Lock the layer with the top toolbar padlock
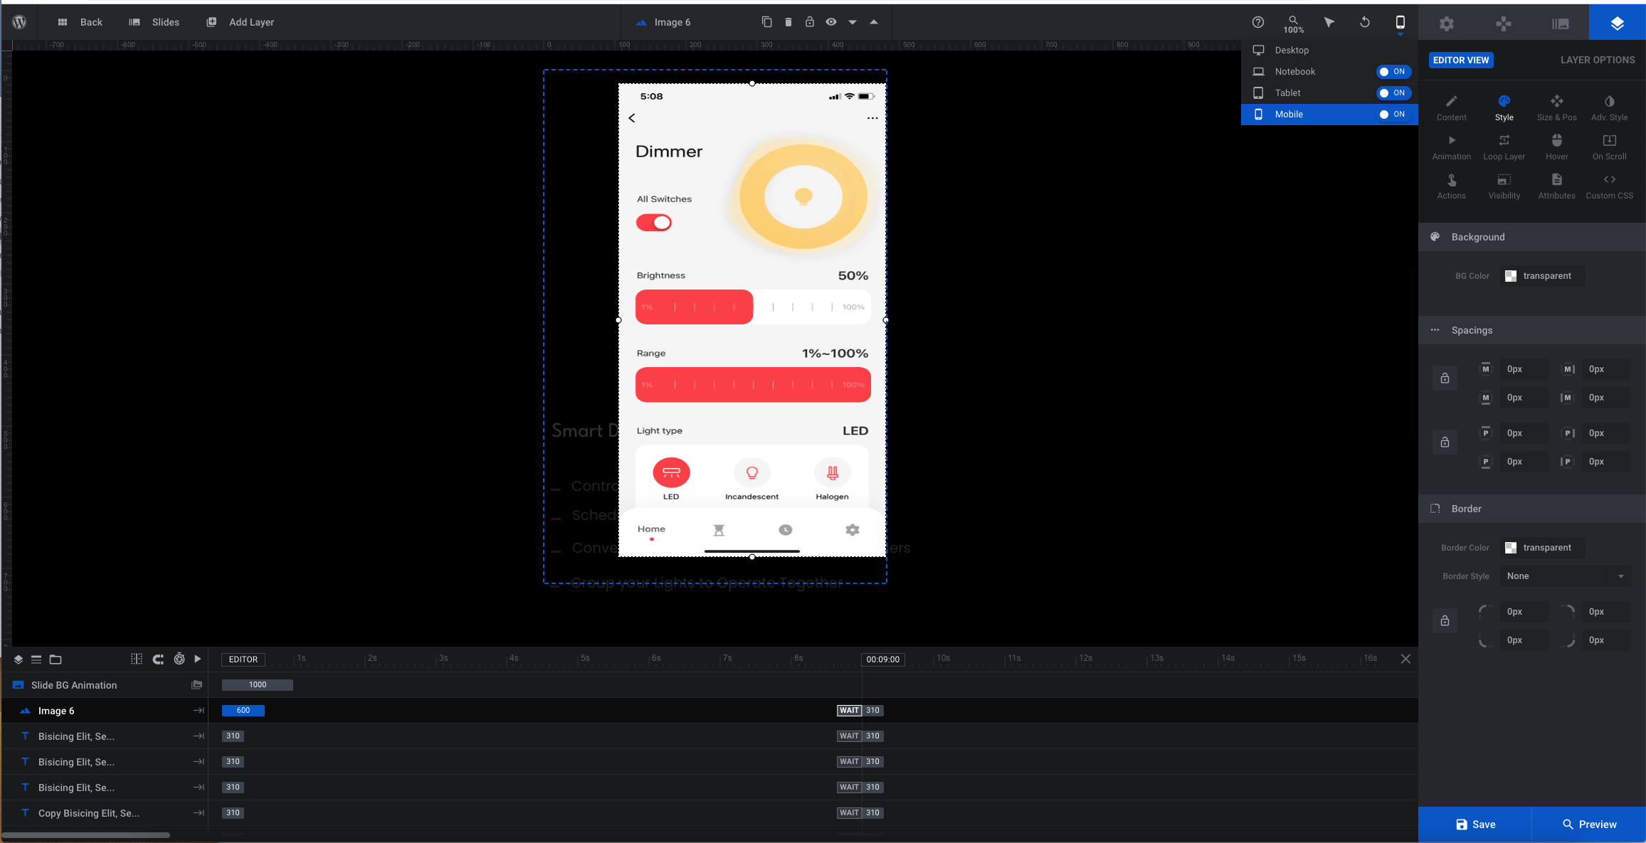Viewport: 1646px width, 843px height. pyautogui.click(x=809, y=22)
